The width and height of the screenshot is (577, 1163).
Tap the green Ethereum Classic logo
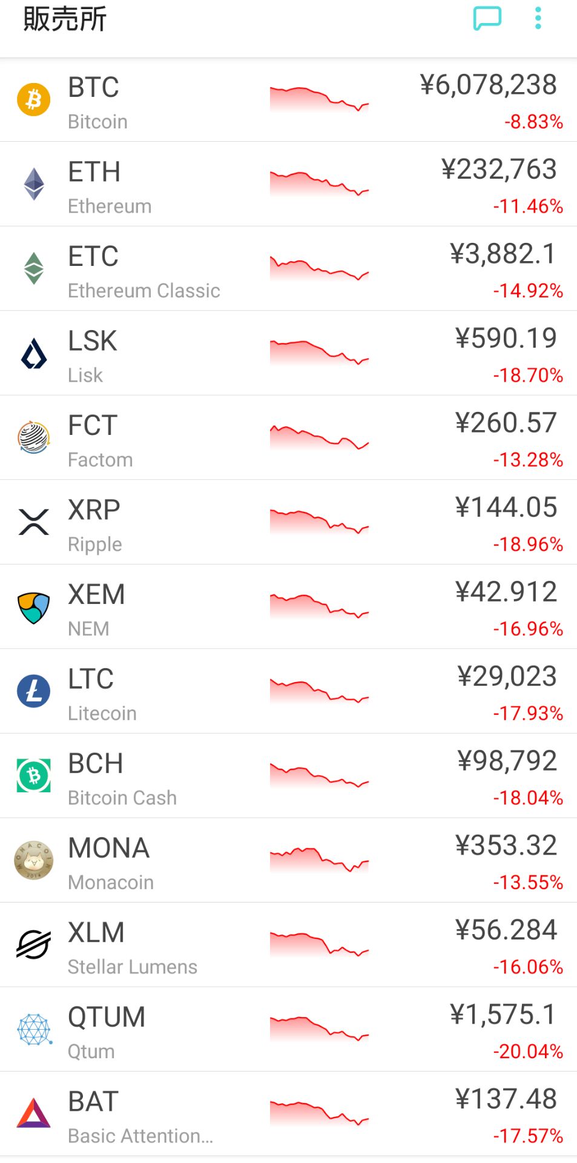click(34, 268)
